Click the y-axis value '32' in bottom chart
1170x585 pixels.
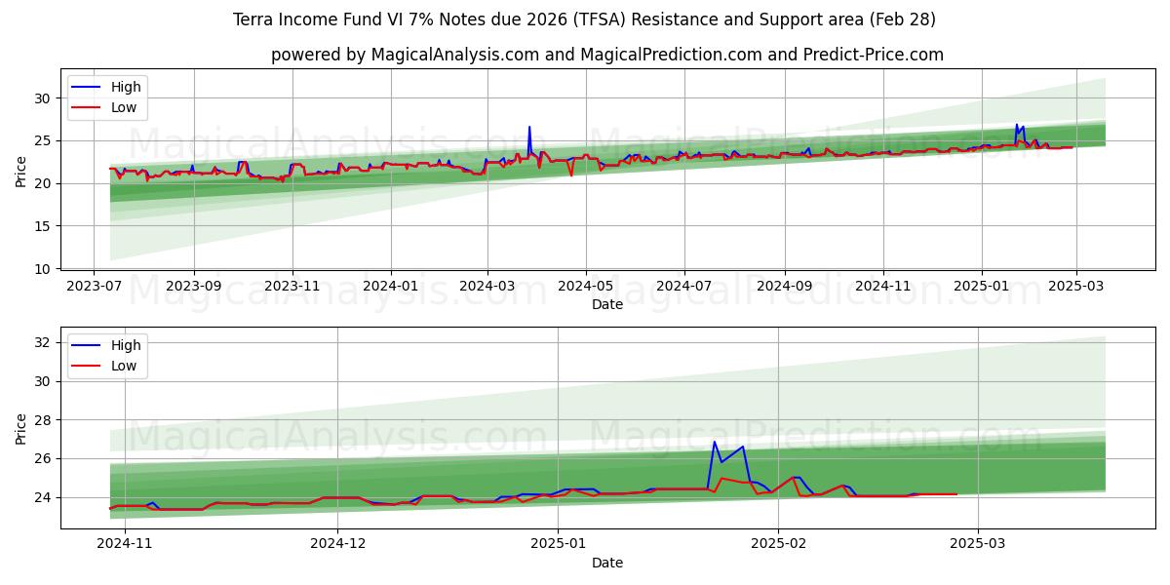tap(45, 342)
